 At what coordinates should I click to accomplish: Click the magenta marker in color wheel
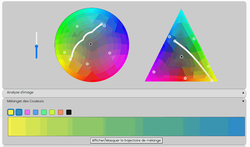[109, 53]
